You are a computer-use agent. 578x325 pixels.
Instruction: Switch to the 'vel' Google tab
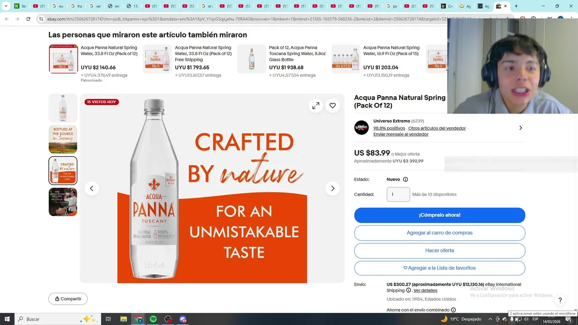(95, 6)
